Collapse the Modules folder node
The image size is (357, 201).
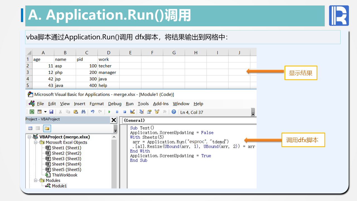coord(36,180)
